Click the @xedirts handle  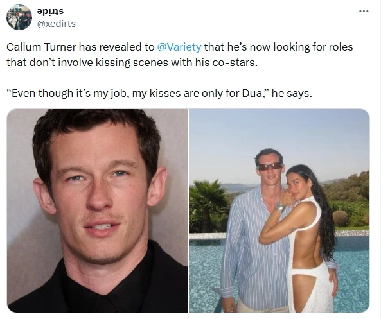click(x=56, y=24)
